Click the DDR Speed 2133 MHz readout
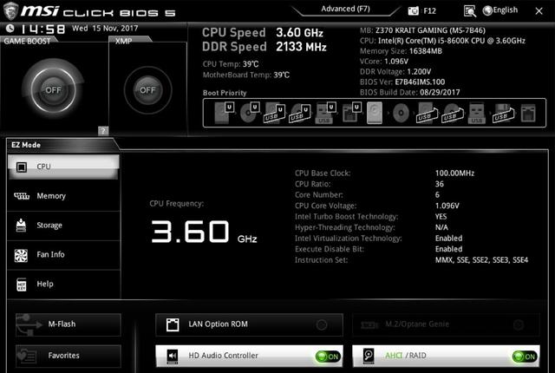This screenshot has height=373, width=555. click(264, 47)
